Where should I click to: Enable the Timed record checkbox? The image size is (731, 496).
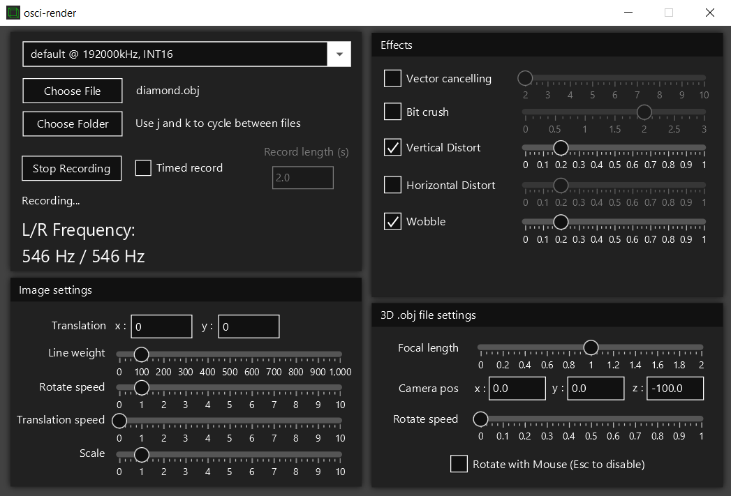tap(143, 168)
